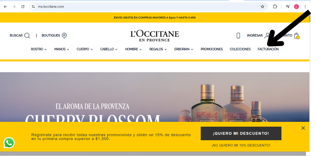Click the L'Occitane en Provence logo
This screenshot has height=156, width=316.
(x=155, y=36)
